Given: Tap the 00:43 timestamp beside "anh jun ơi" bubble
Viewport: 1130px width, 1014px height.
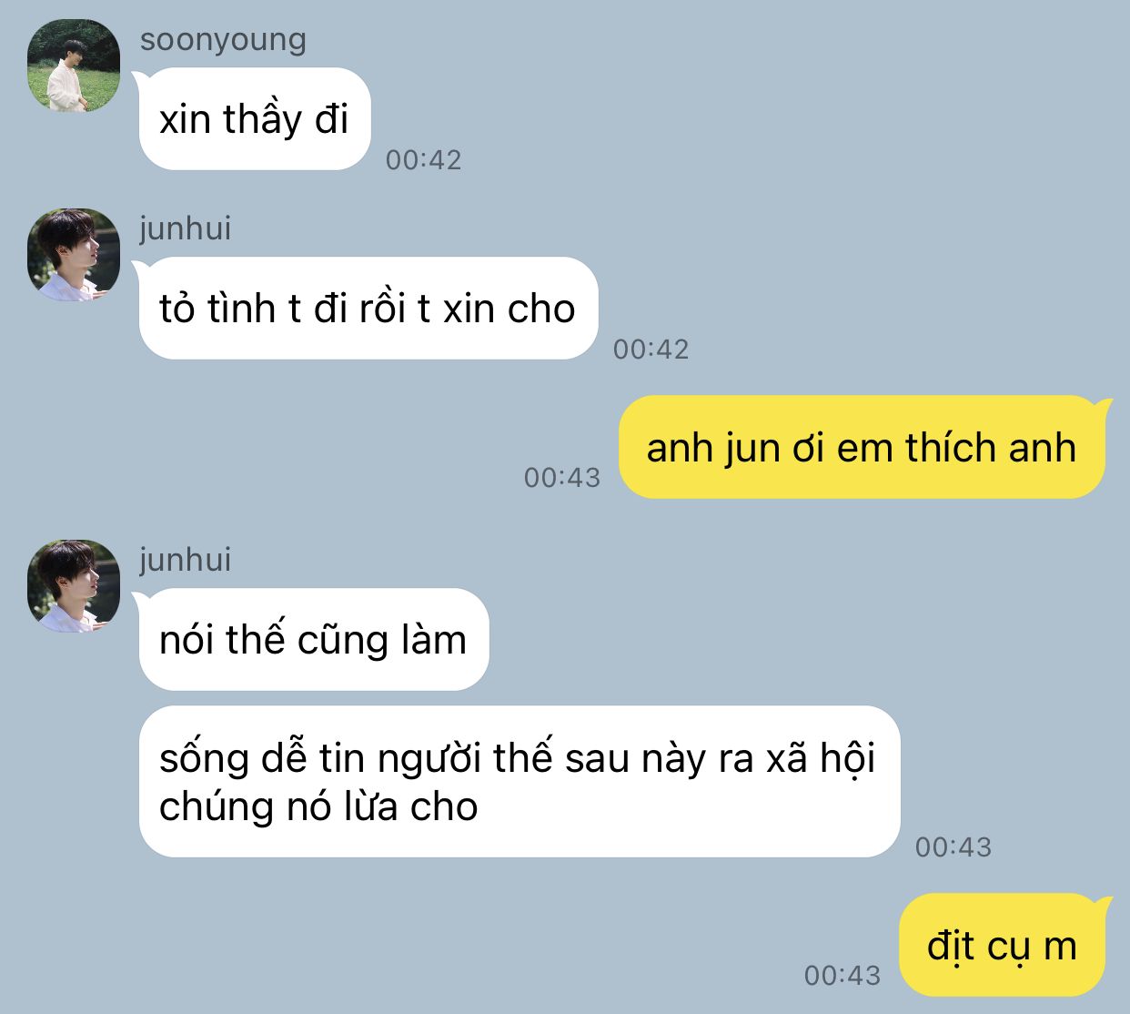Looking at the screenshot, I should (562, 478).
